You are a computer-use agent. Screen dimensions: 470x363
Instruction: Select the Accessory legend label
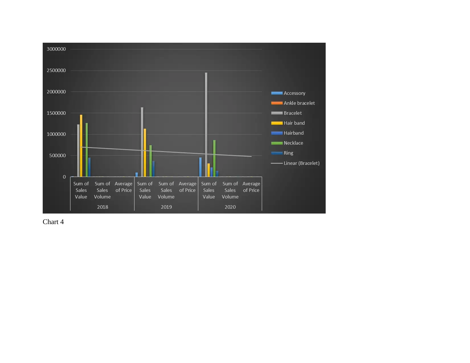point(294,93)
